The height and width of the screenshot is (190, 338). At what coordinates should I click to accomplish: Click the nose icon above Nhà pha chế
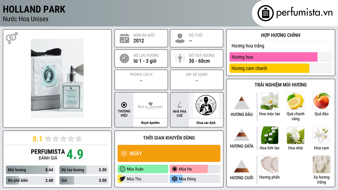[x=179, y=105]
